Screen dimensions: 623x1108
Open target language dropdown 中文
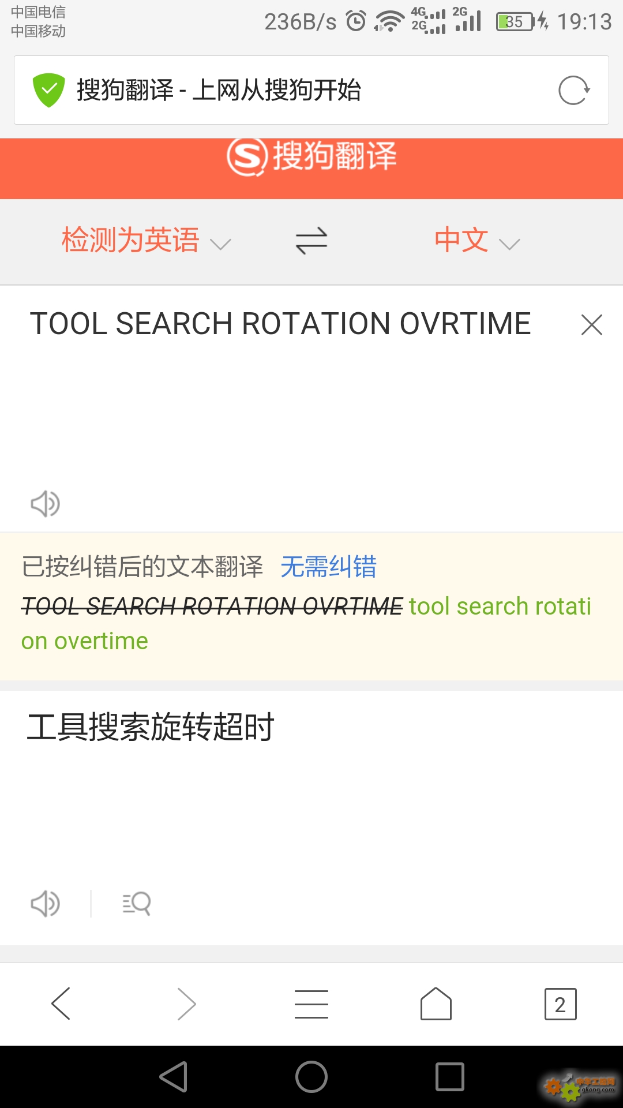477,240
